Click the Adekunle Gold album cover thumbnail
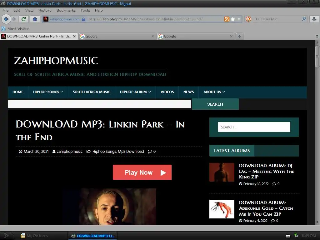 (x=222, y=209)
